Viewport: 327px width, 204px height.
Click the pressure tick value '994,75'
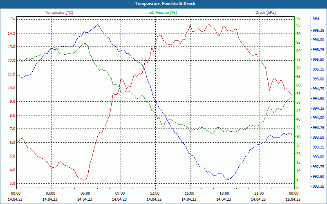[x=318, y=89]
